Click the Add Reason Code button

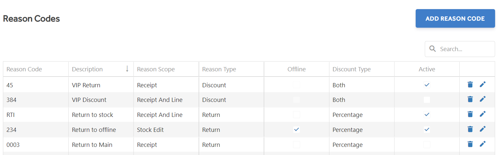(x=455, y=19)
